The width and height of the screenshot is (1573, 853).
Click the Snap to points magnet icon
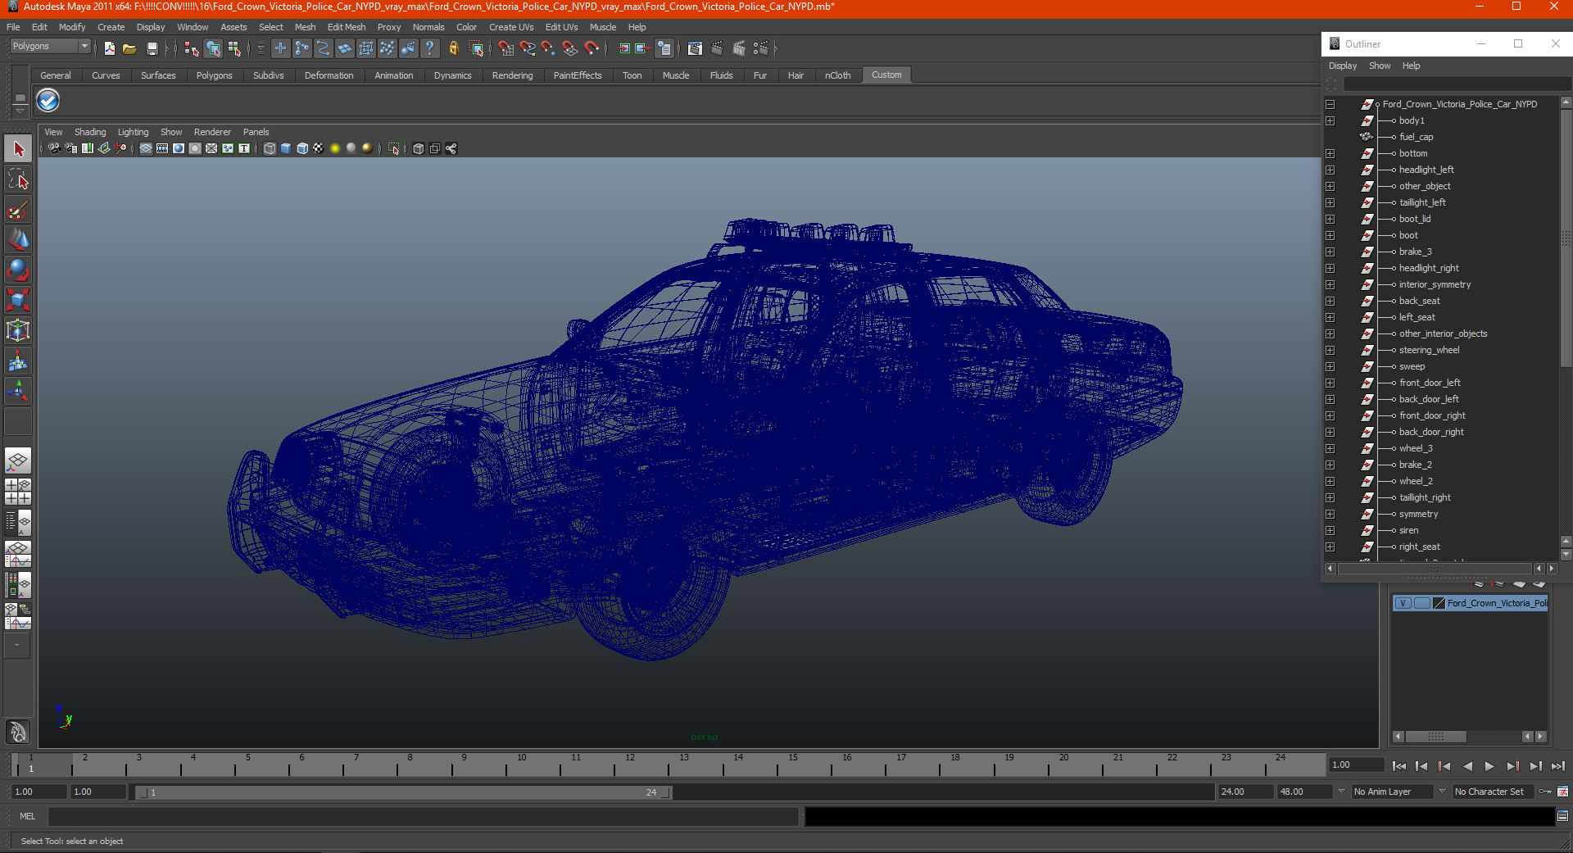point(549,48)
